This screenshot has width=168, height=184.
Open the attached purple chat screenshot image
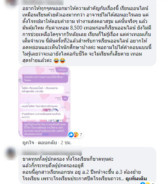(44, 102)
